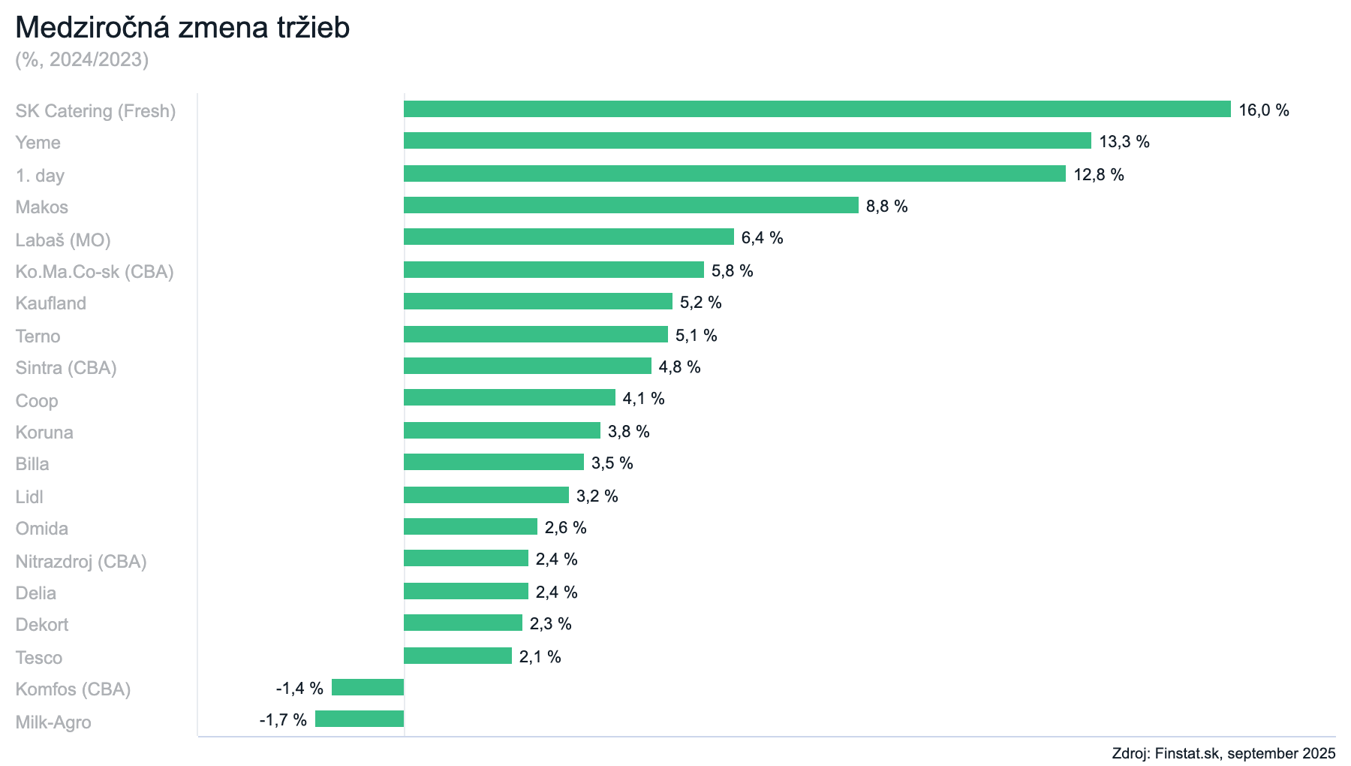Image resolution: width=1351 pixels, height=766 pixels.
Task: Select the Yeme 13,3 % bar
Action: click(x=747, y=140)
